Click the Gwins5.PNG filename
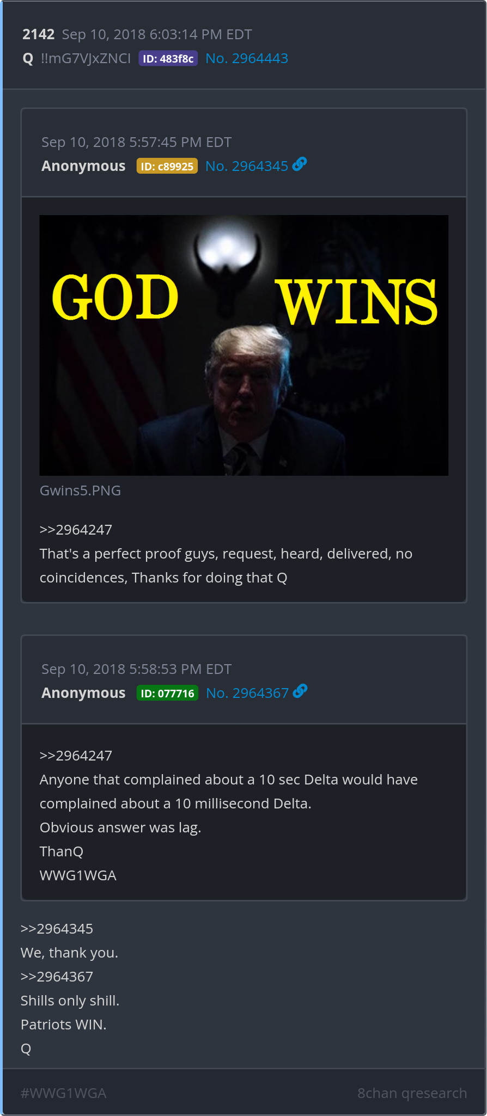The width and height of the screenshot is (487, 1116). coord(80,490)
